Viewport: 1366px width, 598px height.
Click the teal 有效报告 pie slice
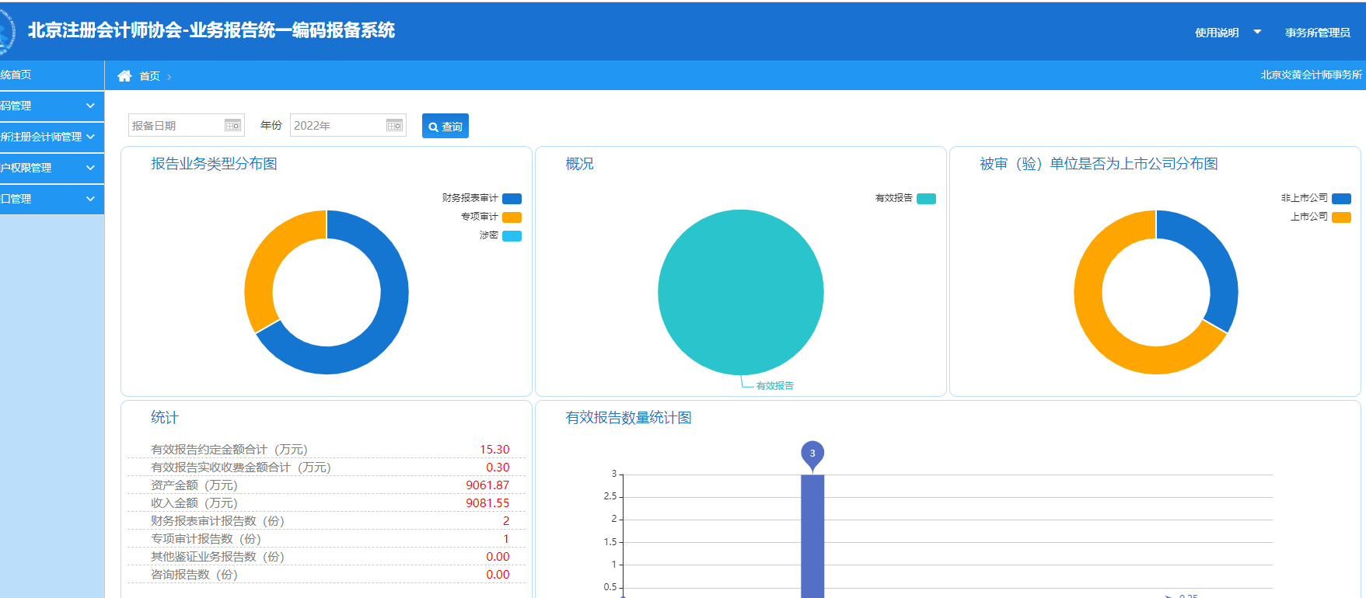(x=740, y=292)
